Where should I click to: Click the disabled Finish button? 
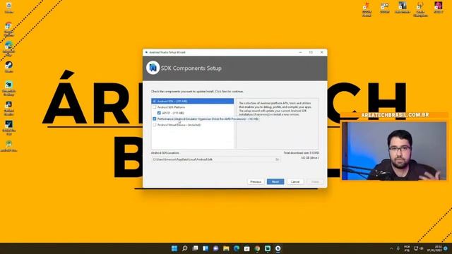pyautogui.click(x=315, y=182)
